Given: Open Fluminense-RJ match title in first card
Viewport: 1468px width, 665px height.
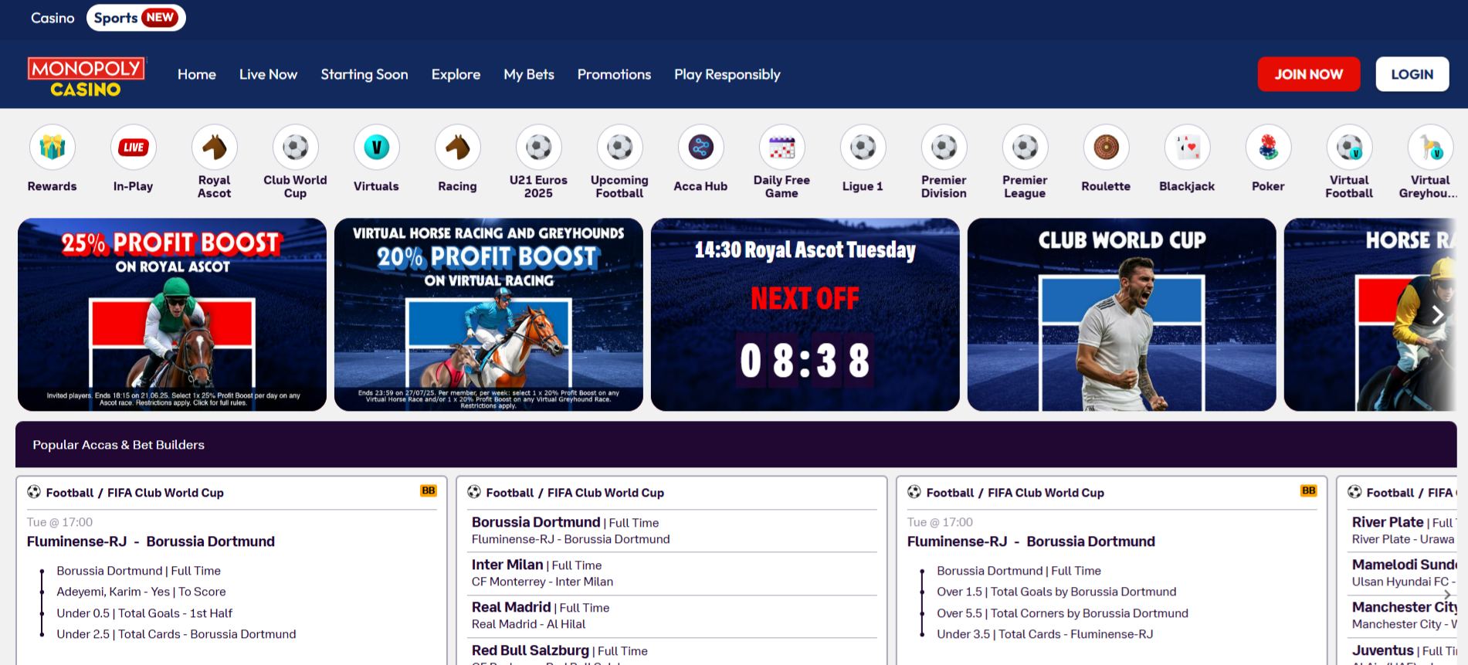Looking at the screenshot, I should pyautogui.click(x=151, y=541).
